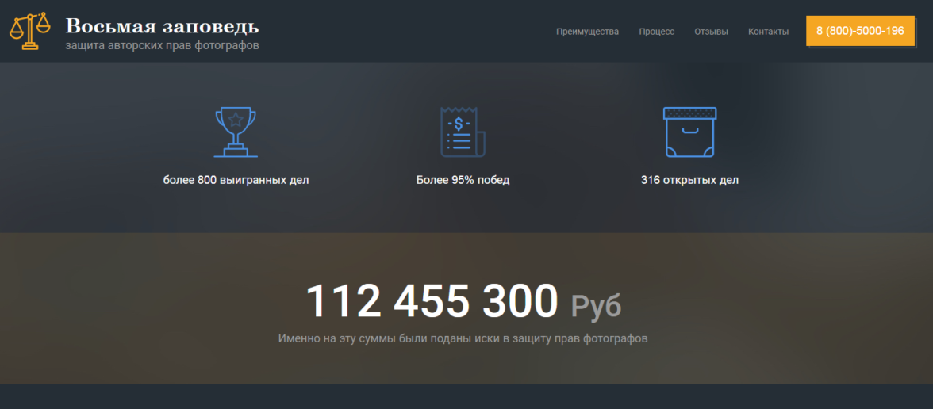933x409 pixels.
Task: Select the 316 открытых дел caption
Action: (x=689, y=180)
